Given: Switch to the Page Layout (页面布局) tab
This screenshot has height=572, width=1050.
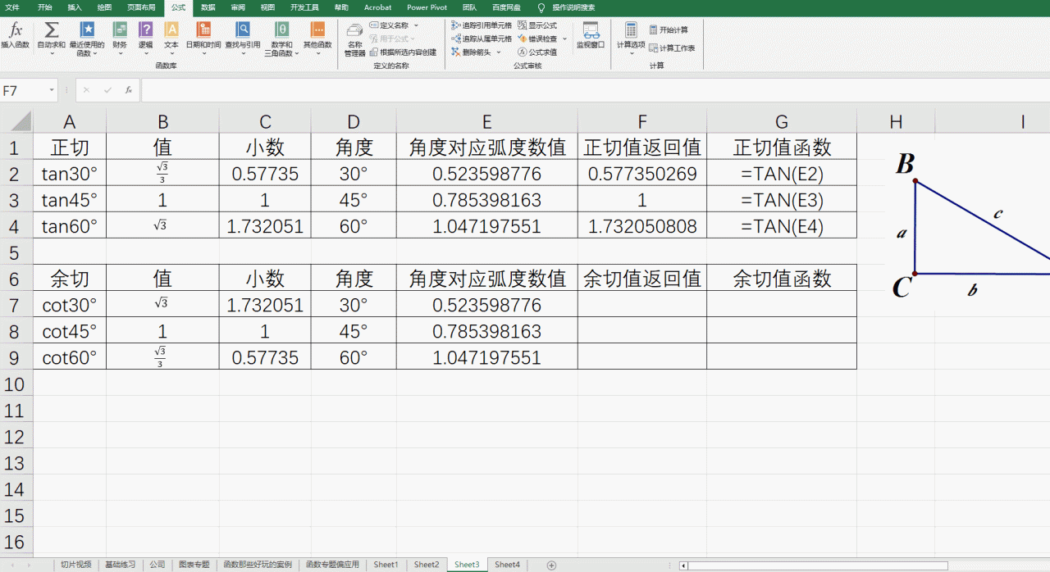Looking at the screenshot, I should (141, 7).
